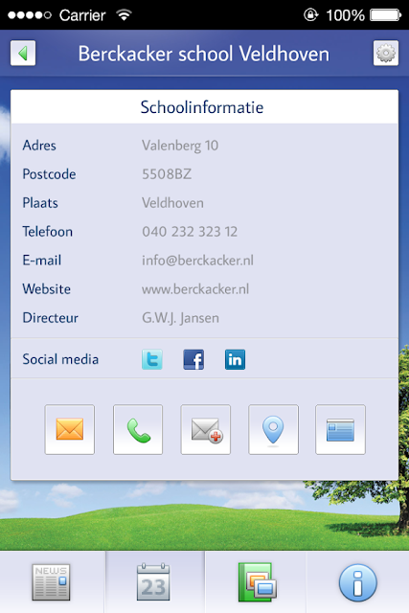
Task: Open the school's LinkedIn page
Action: tap(235, 359)
